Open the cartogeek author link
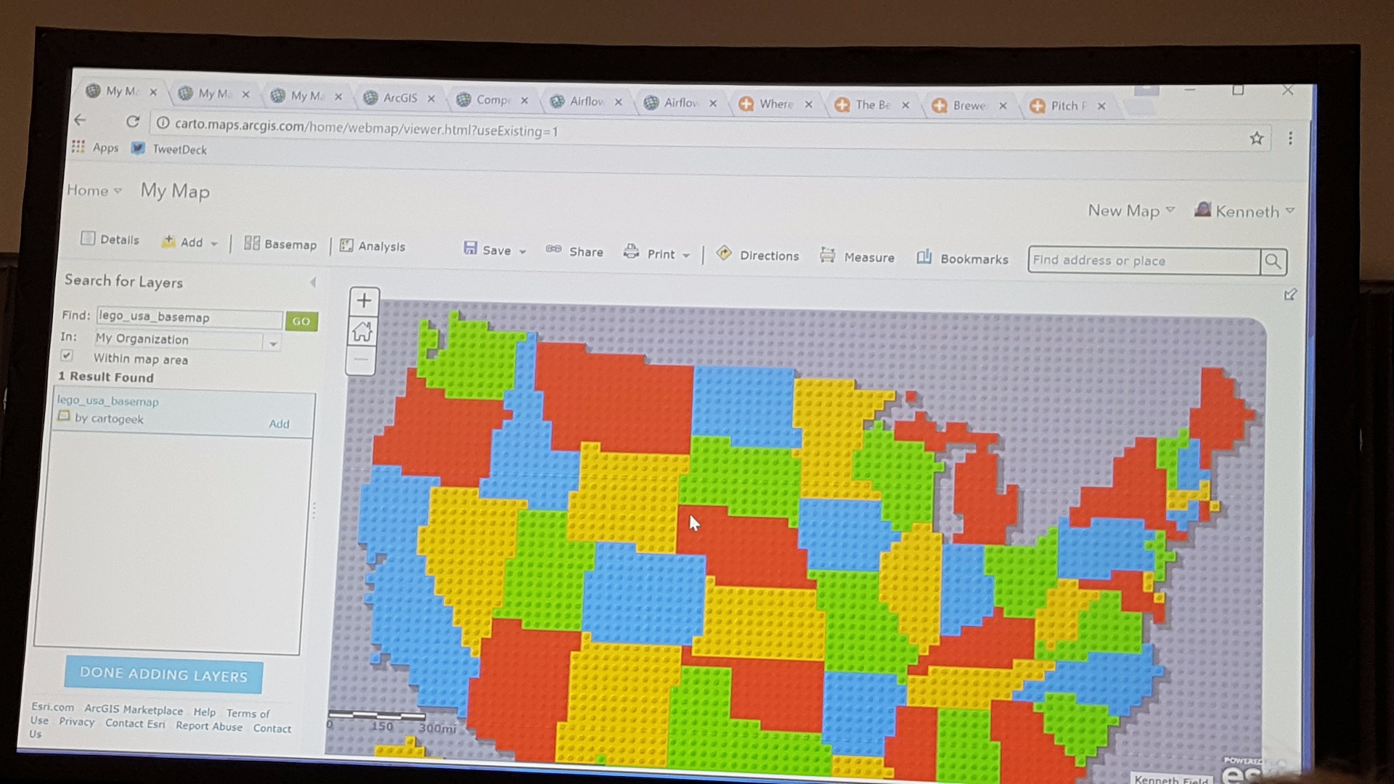1394x784 pixels. [x=118, y=419]
